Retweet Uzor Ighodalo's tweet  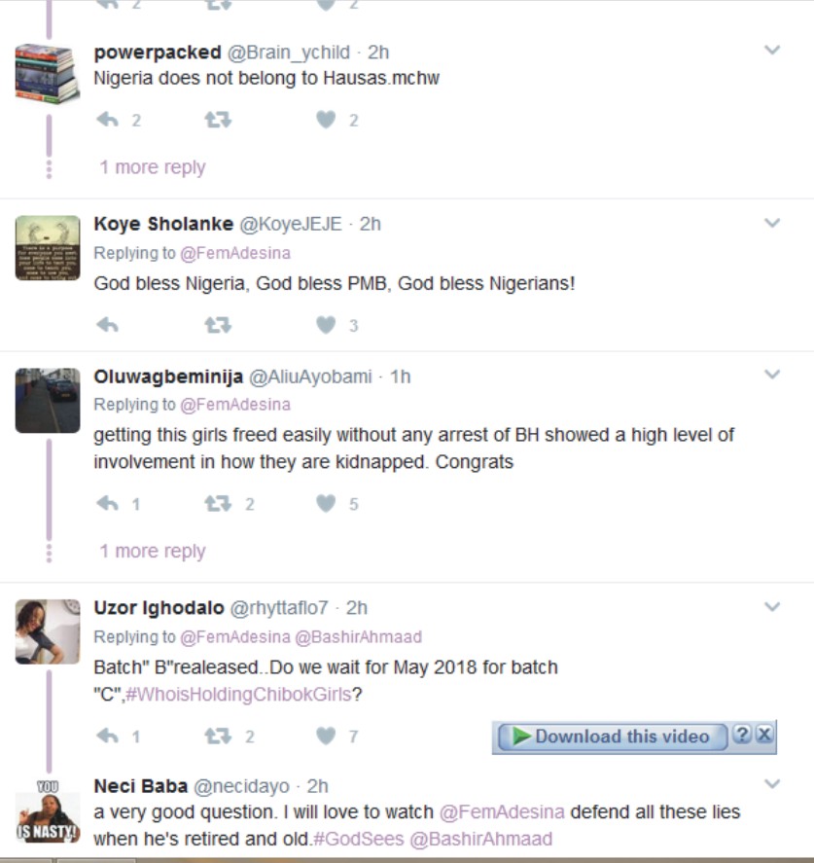click(218, 737)
